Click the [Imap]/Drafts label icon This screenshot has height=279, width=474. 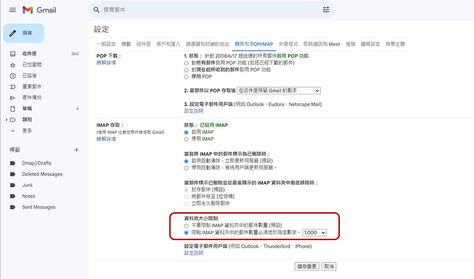[x=13, y=163]
